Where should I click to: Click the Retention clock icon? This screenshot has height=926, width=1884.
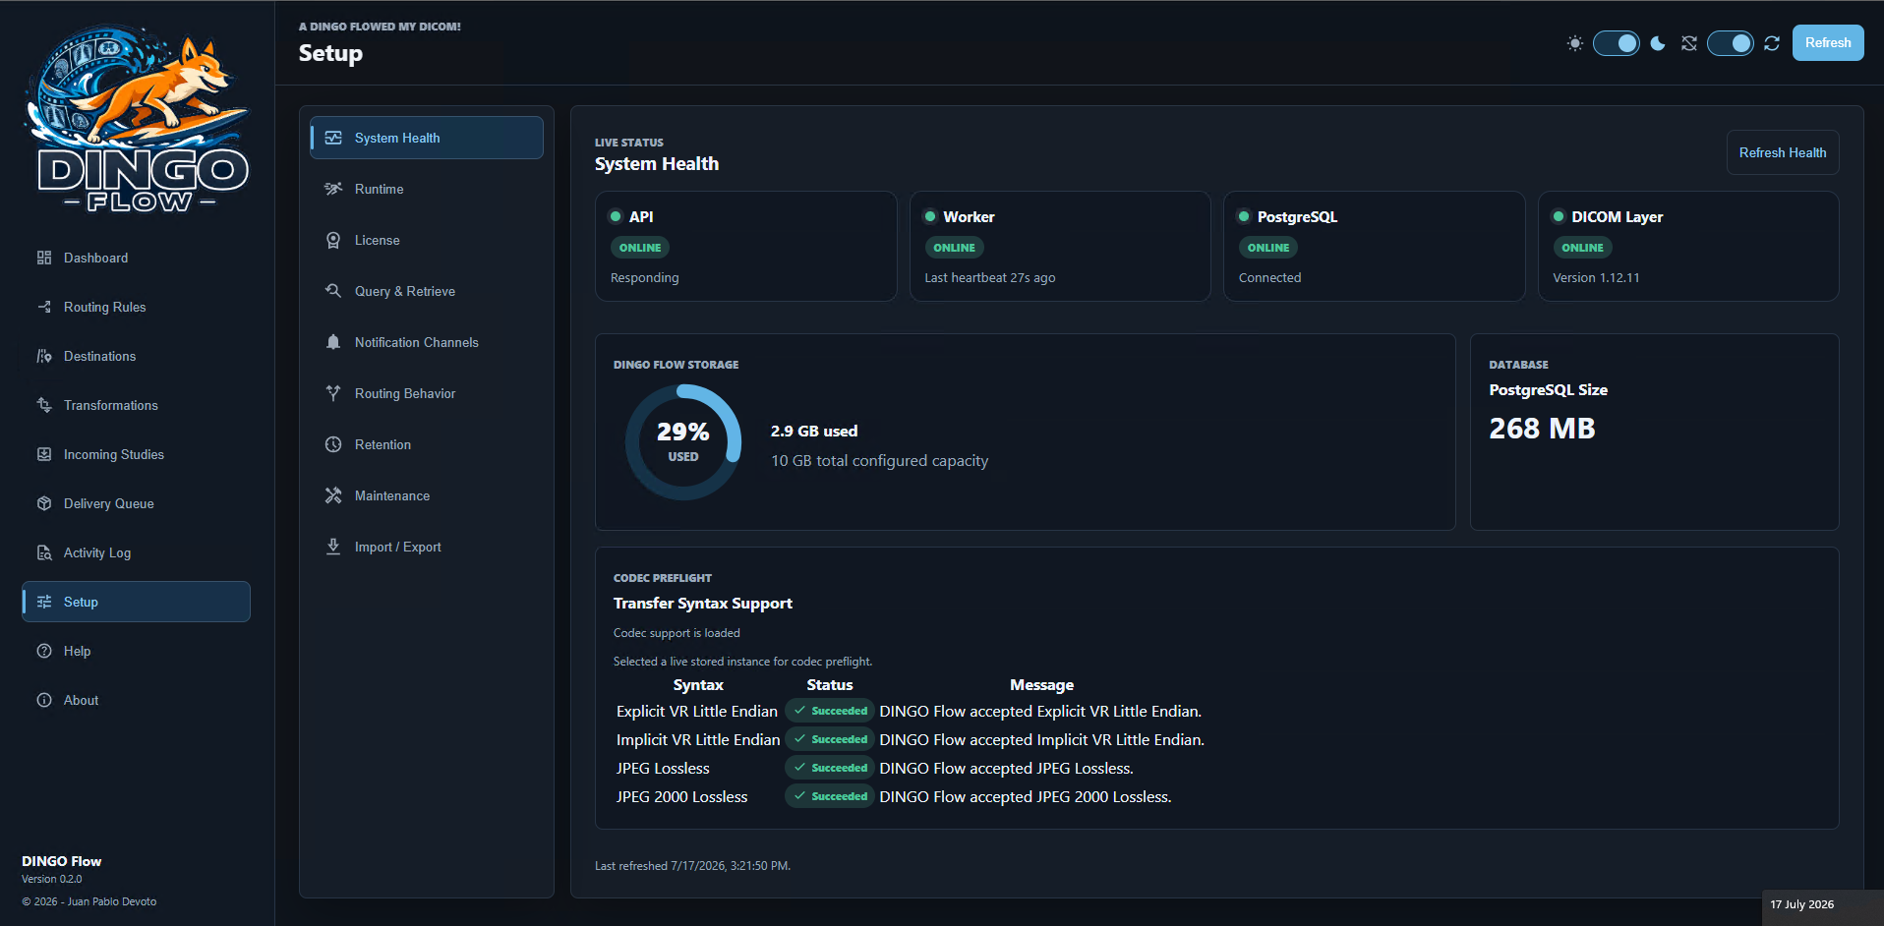(333, 444)
